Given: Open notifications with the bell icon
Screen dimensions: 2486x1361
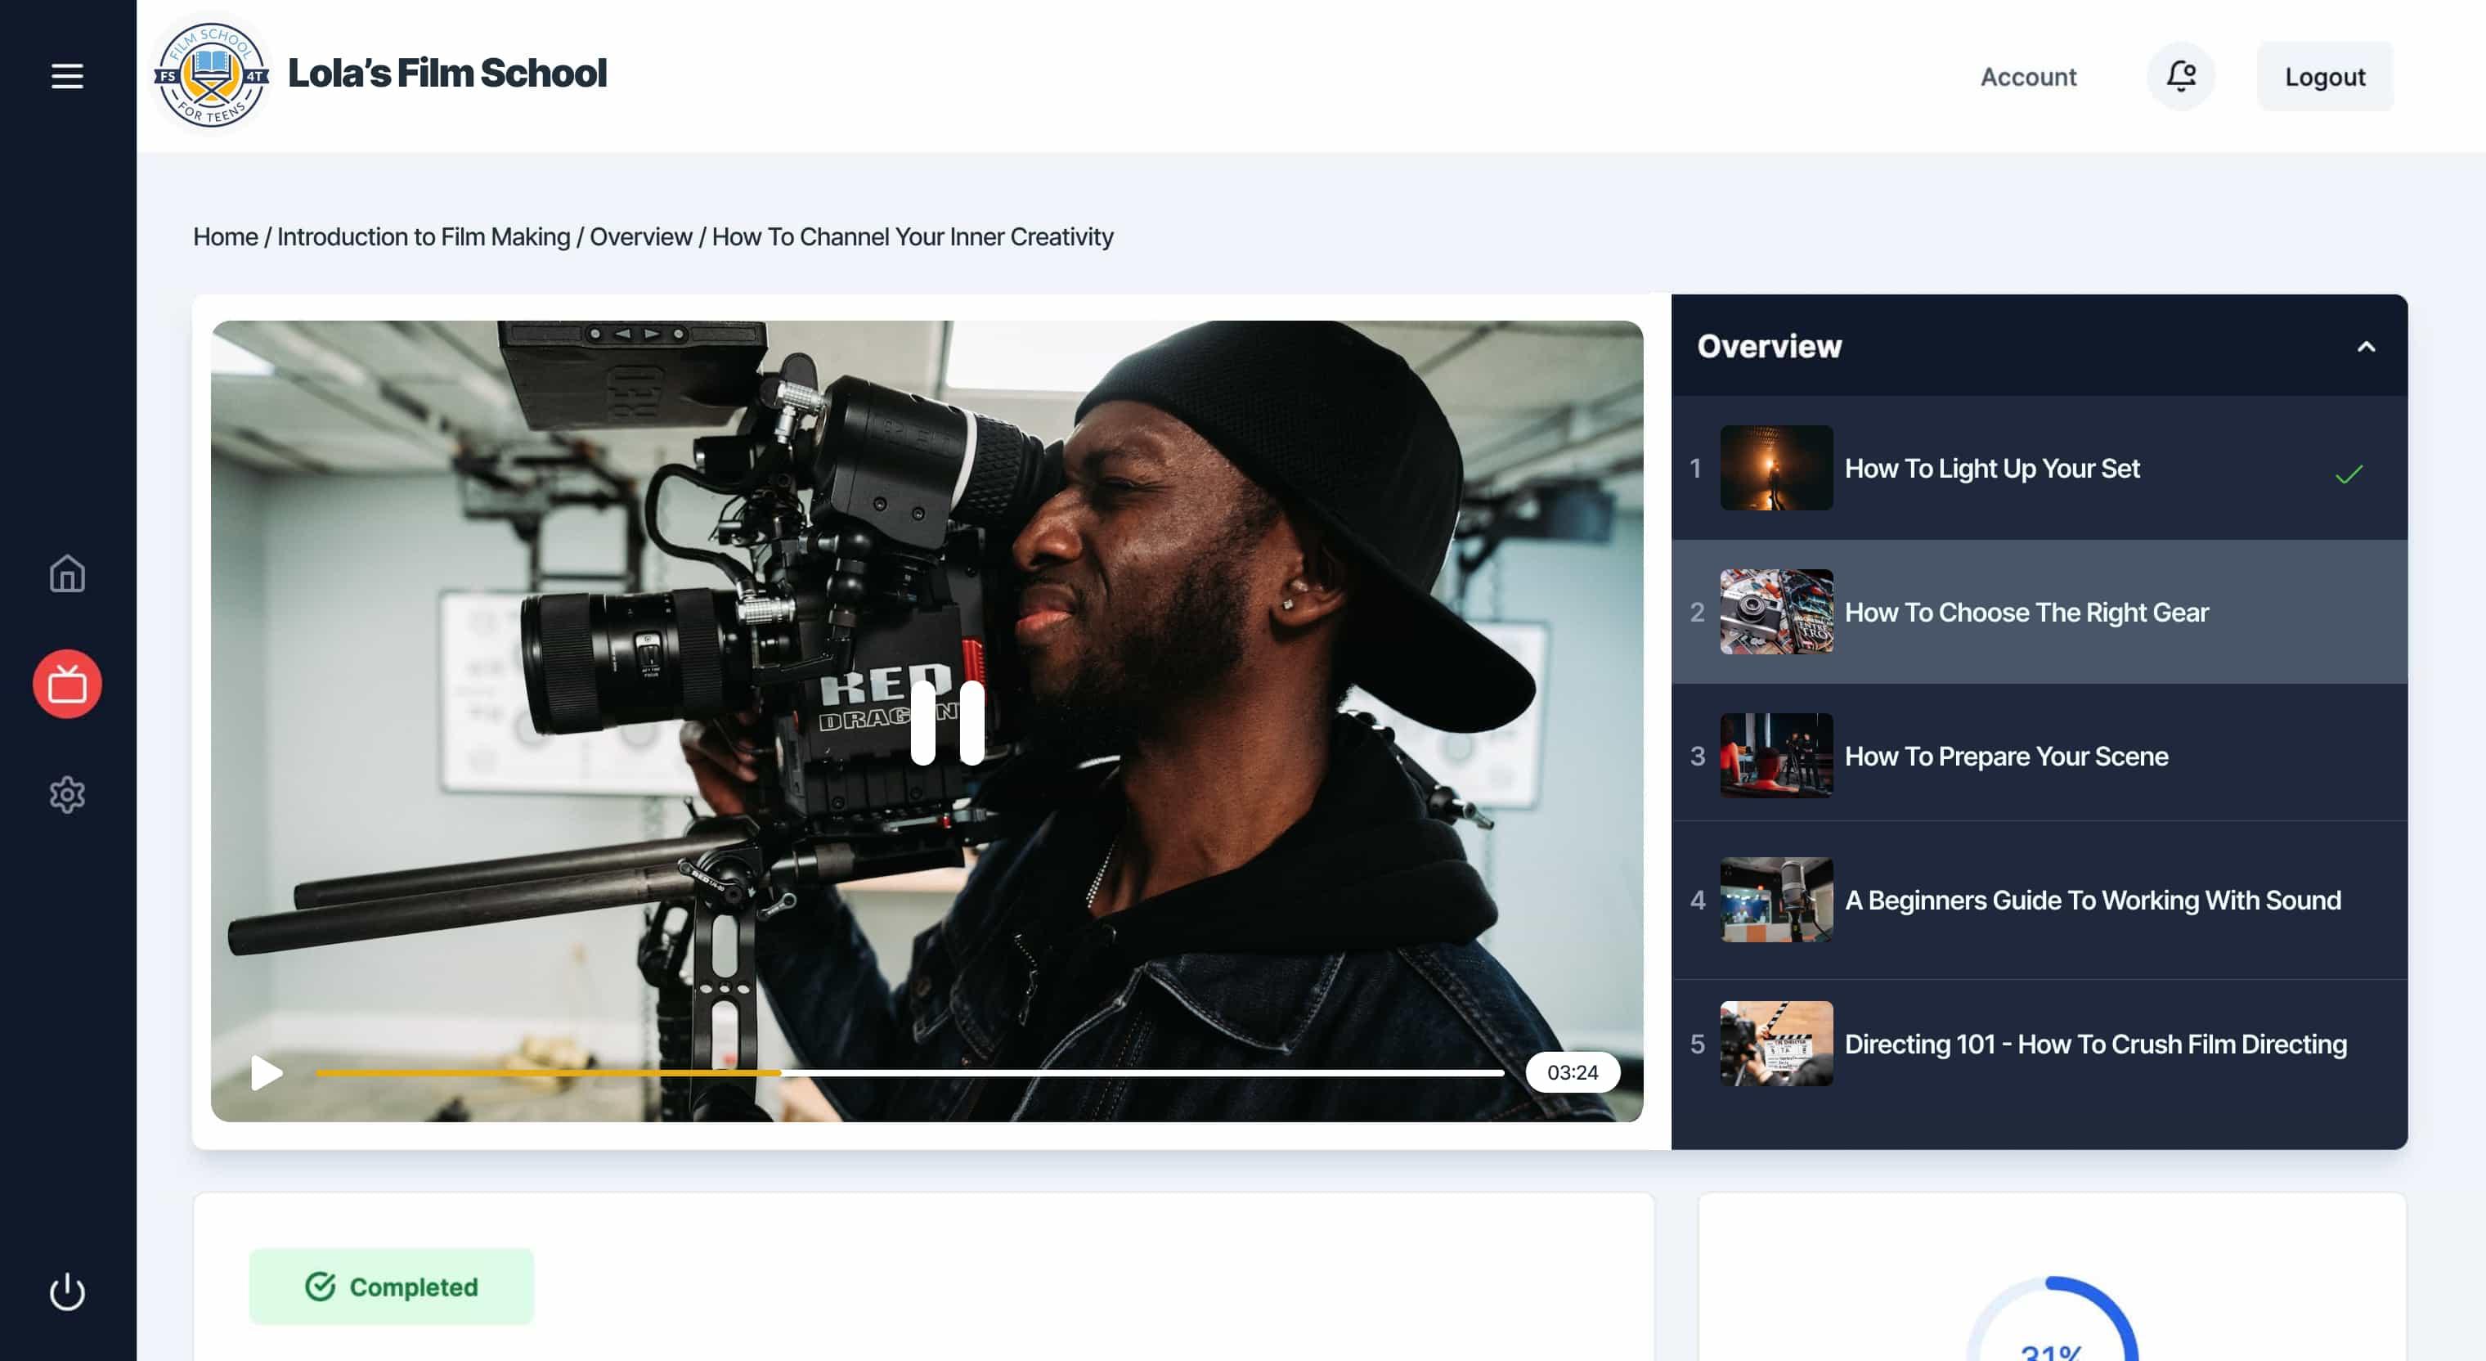Looking at the screenshot, I should click(2180, 76).
